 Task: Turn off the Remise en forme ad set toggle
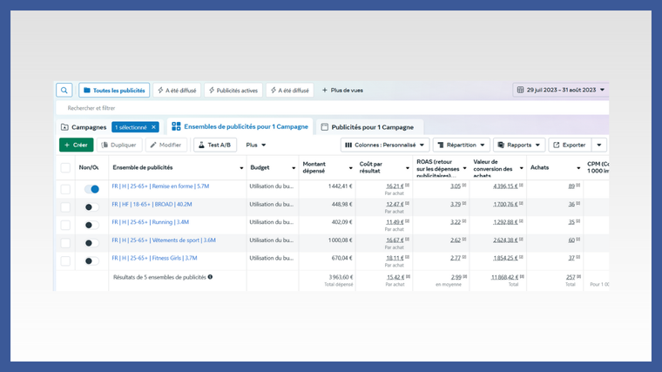[x=91, y=189]
